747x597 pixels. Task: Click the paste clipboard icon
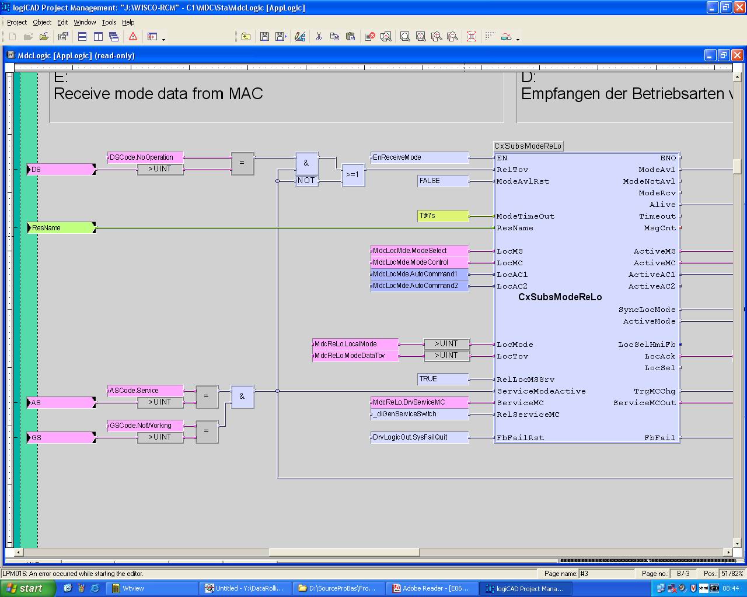350,37
